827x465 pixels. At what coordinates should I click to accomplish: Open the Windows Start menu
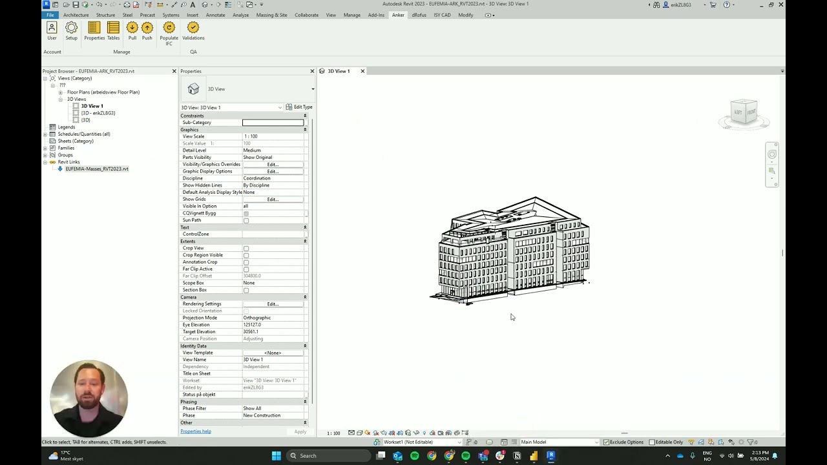[277, 456]
